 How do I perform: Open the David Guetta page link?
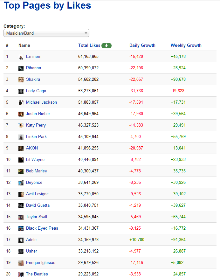pos(38,205)
